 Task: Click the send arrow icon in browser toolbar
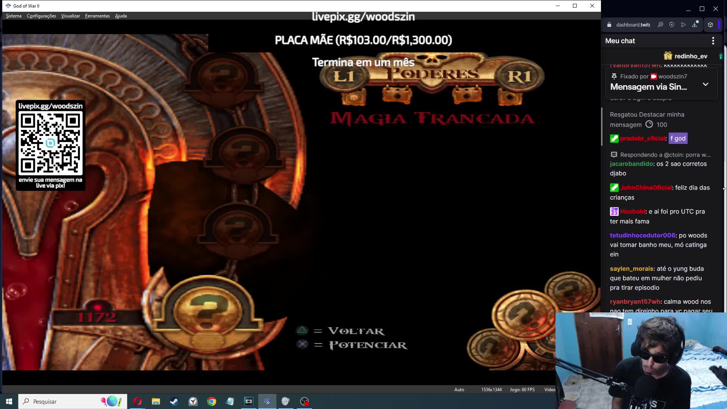click(x=683, y=25)
